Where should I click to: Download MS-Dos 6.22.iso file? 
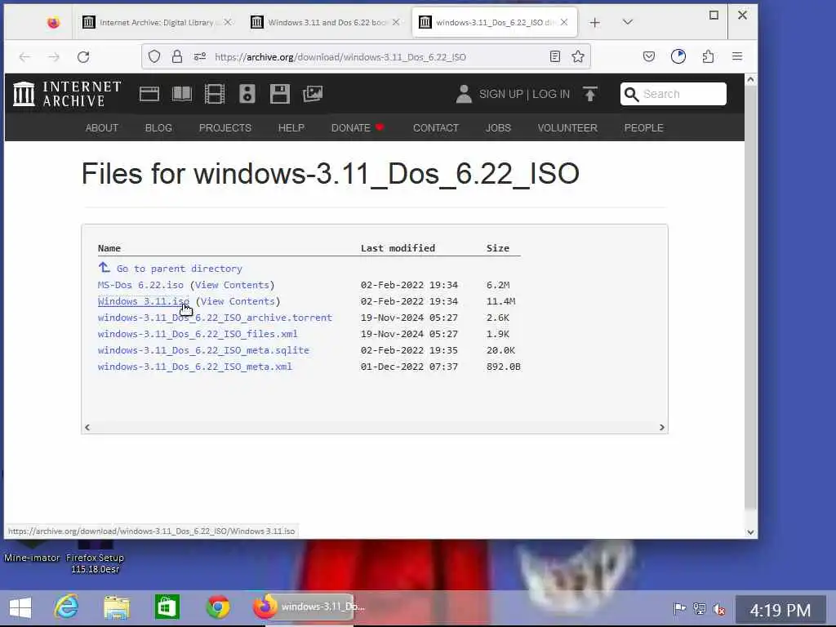[x=140, y=285]
